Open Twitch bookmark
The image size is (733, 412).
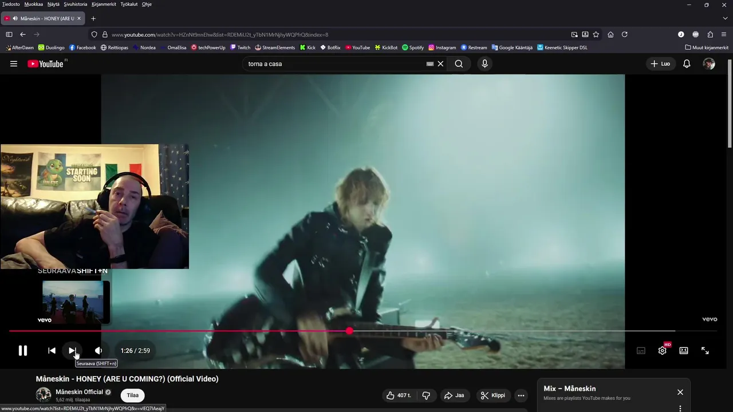click(x=241, y=47)
